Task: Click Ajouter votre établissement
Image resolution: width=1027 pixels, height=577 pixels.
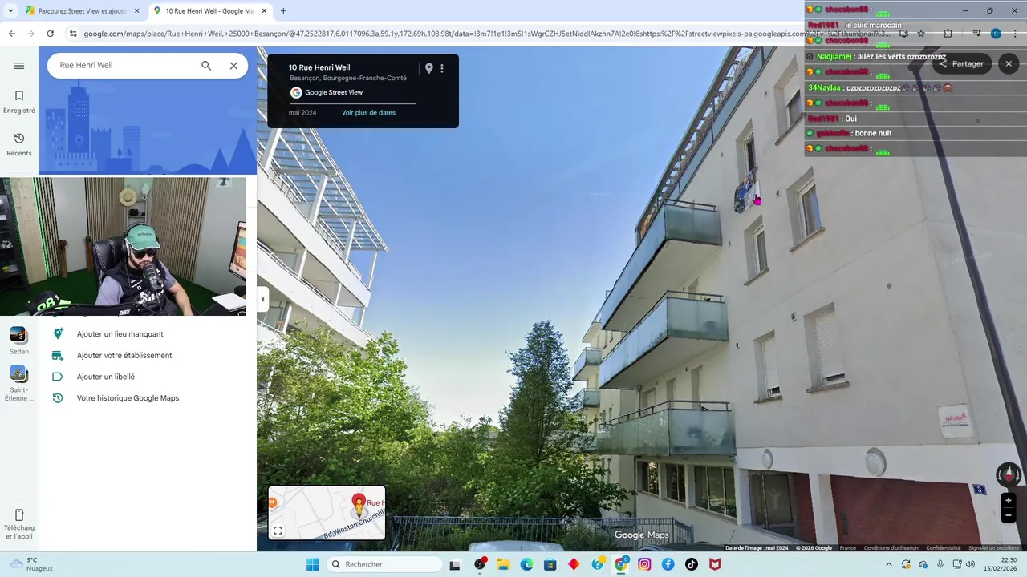Action: [124, 356]
